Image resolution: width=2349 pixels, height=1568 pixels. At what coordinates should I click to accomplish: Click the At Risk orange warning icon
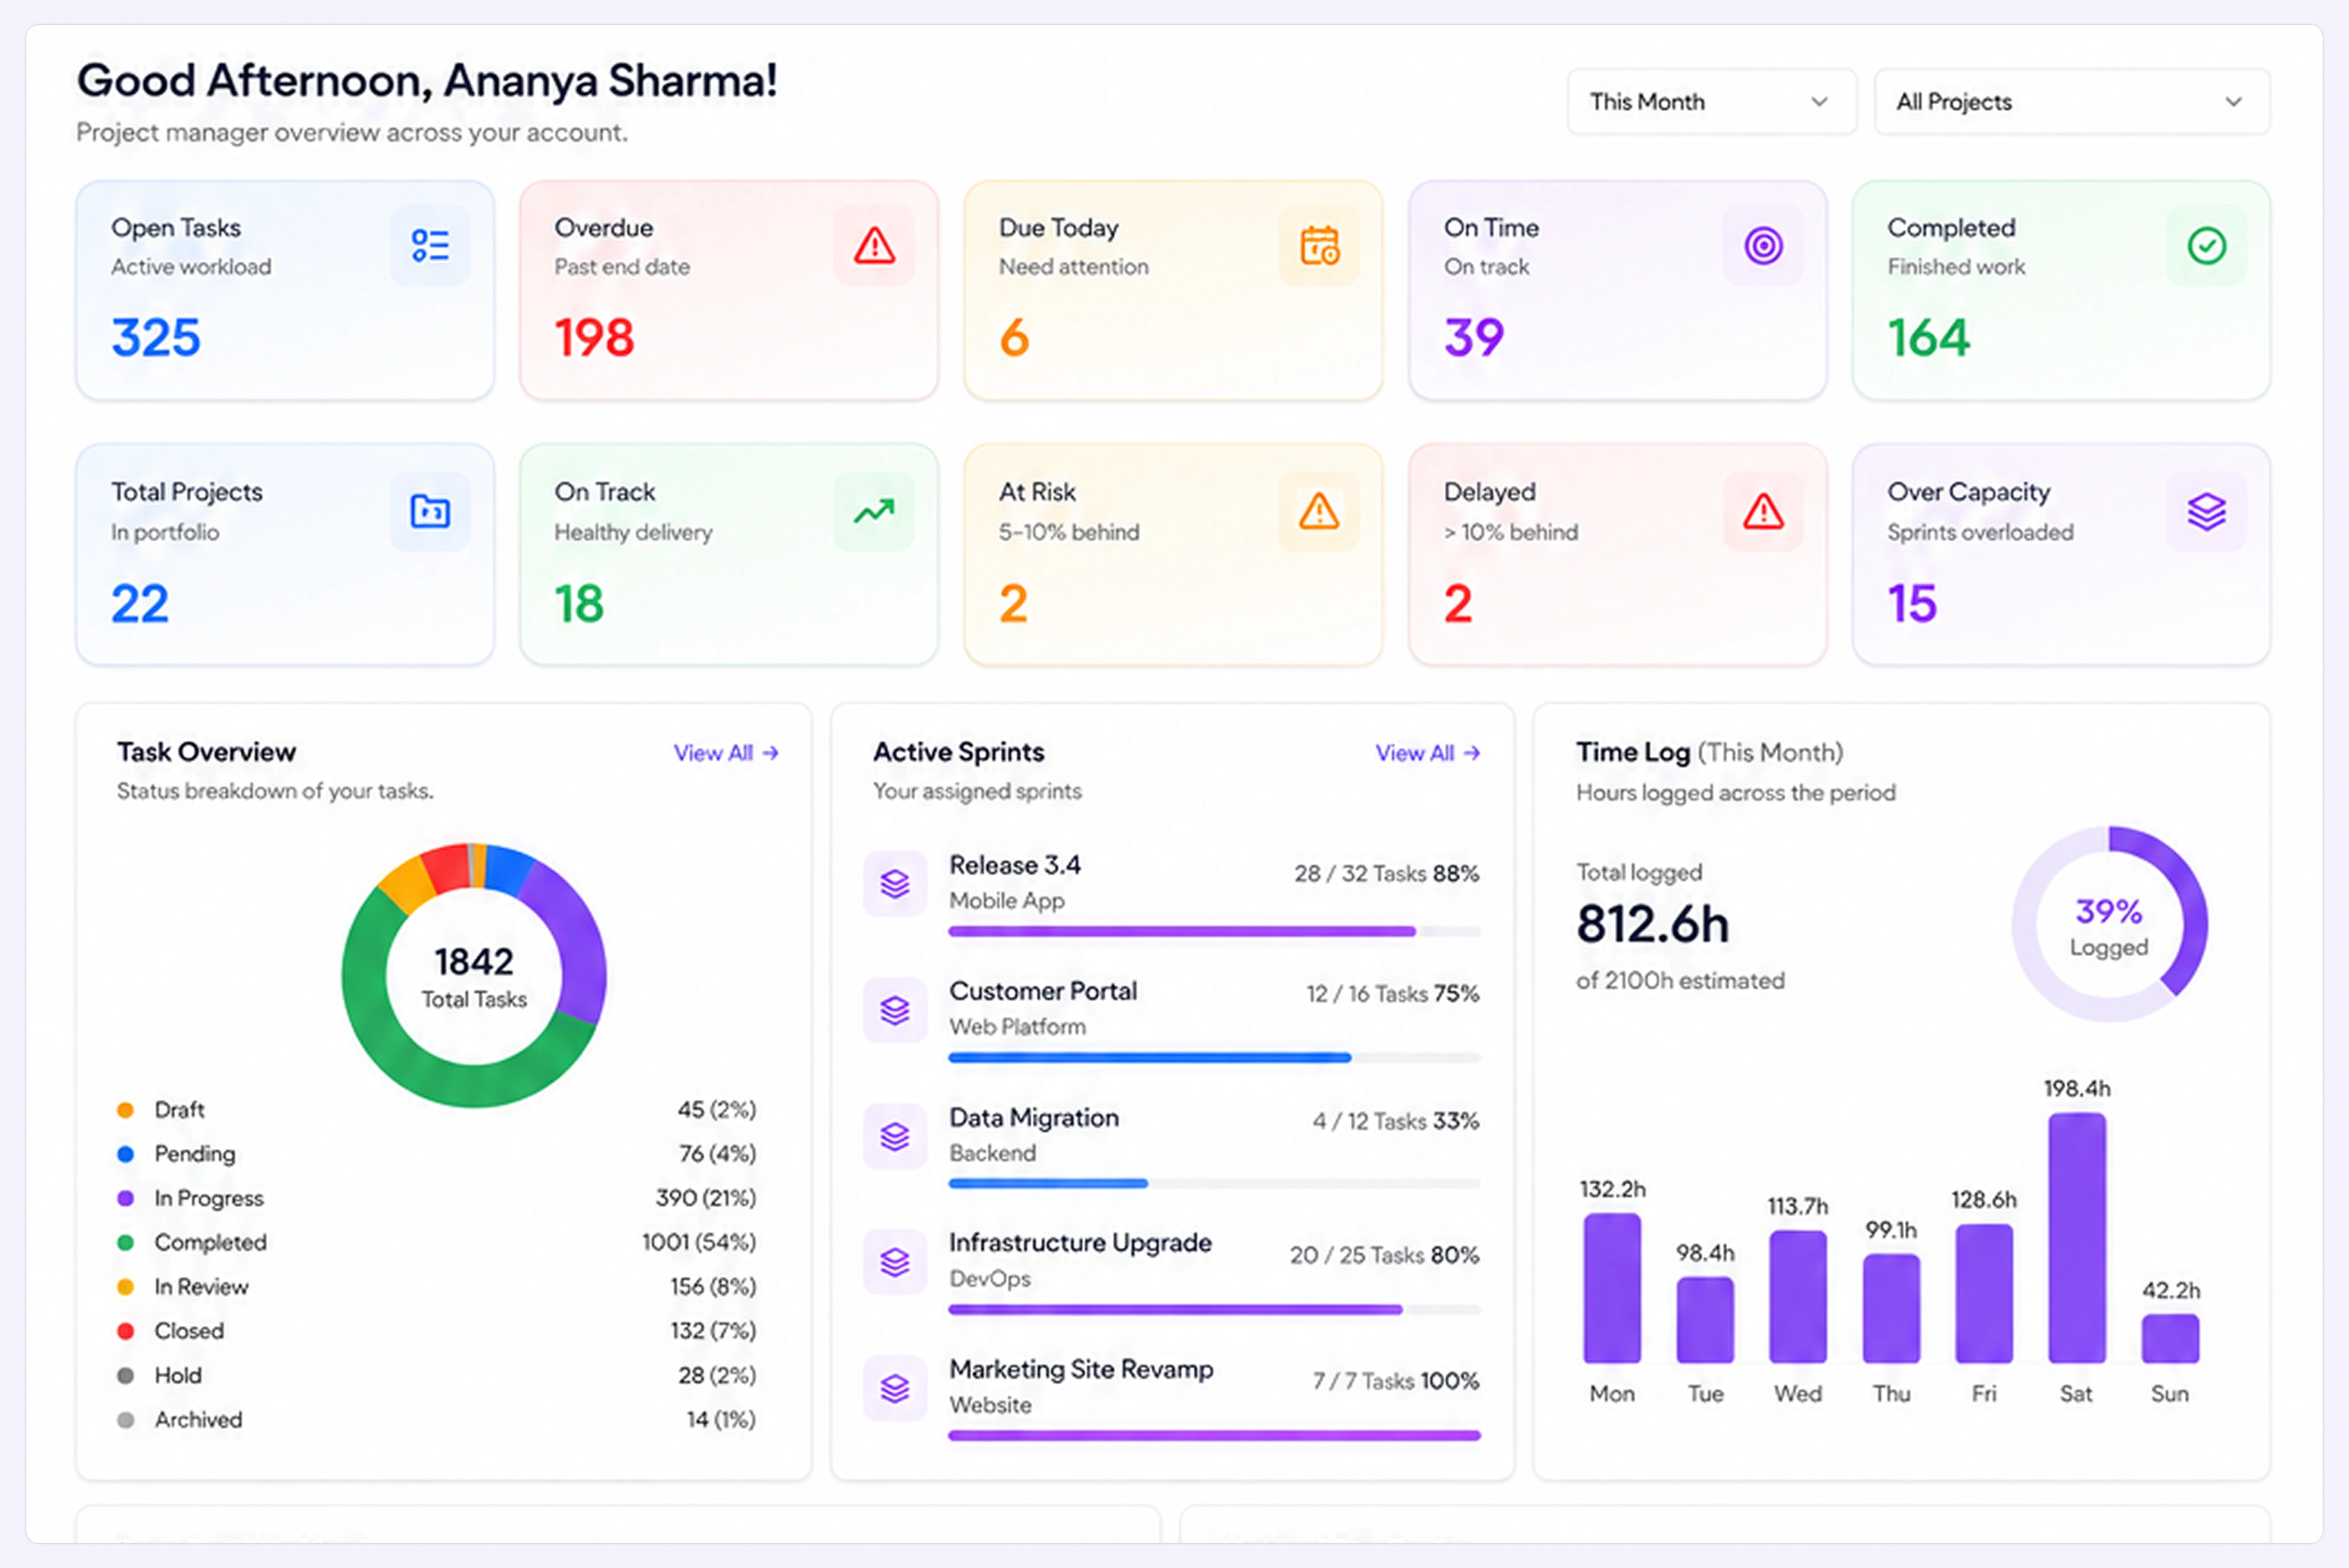point(1320,511)
